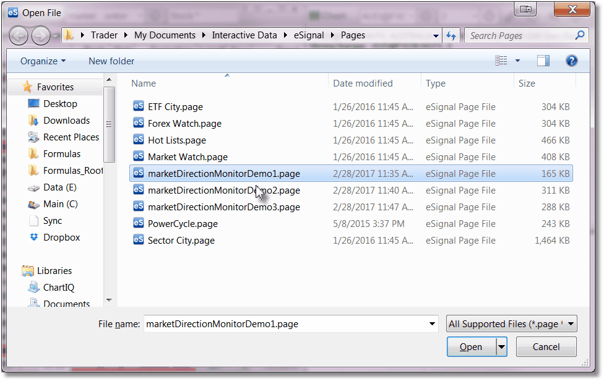Select the Formulas folder in Favorites
This screenshot has width=604, height=381.
62,154
